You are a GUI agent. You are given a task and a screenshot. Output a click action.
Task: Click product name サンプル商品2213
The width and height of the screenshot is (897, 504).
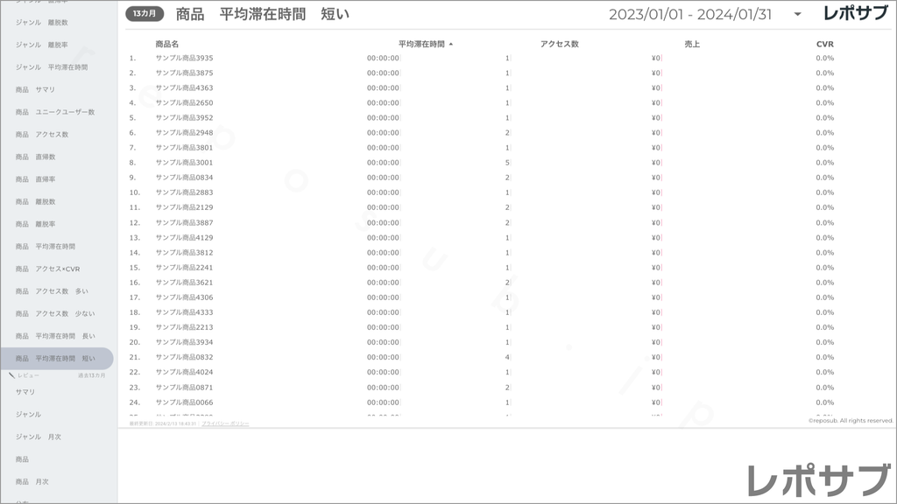pyautogui.click(x=184, y=327)
